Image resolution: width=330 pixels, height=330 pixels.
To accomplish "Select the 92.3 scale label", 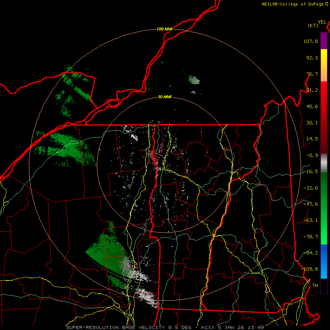I will click(x=312, y=58).
